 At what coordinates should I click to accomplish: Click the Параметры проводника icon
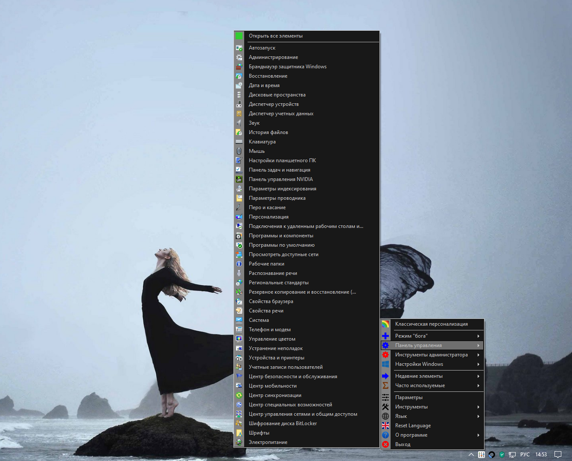click(x=239, y=198)
